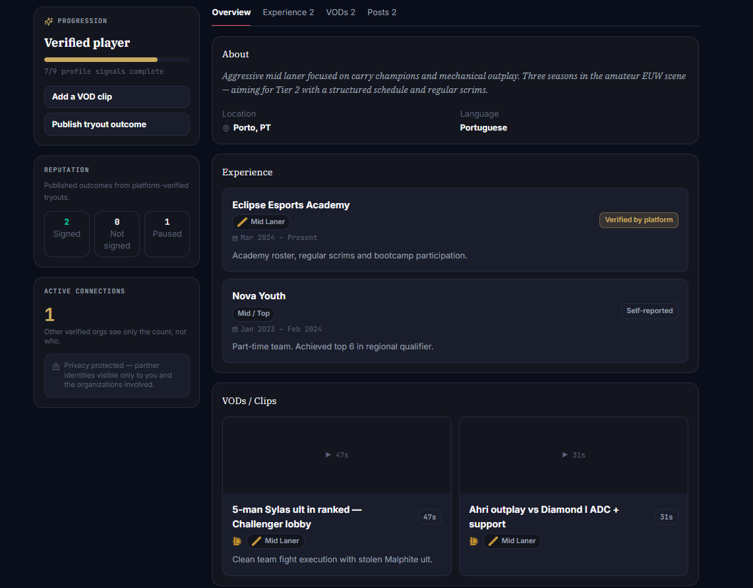Click the lock icon in the privacy protected notice
The width and height of the screenshot is (753, 588).
55,367
